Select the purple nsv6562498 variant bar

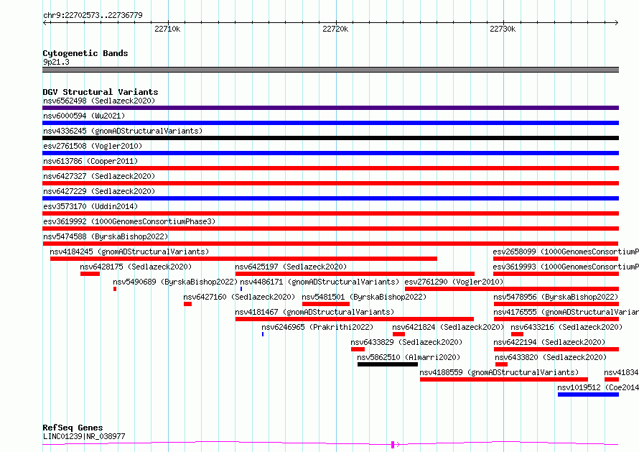(330, 108)
